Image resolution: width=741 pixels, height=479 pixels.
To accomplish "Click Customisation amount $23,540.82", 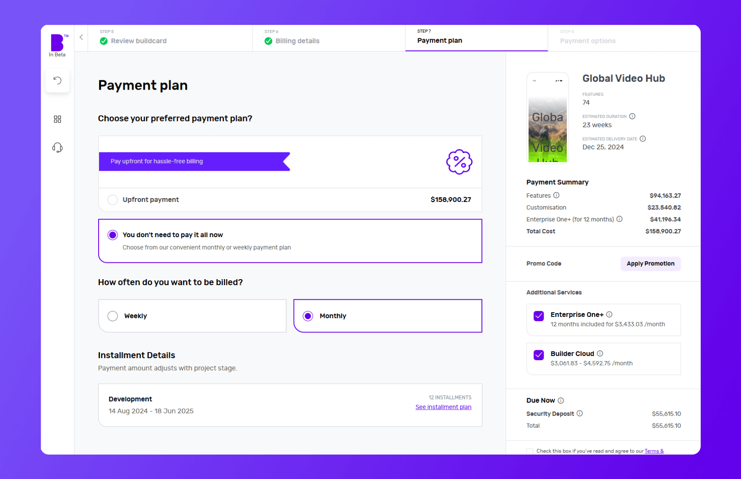I will [x=664, y=208].
